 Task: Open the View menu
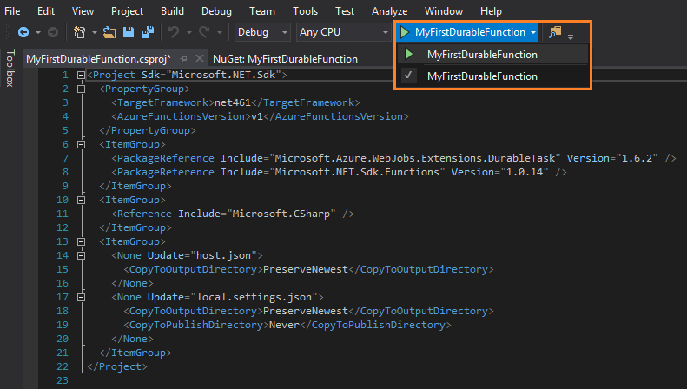(83, 11)
